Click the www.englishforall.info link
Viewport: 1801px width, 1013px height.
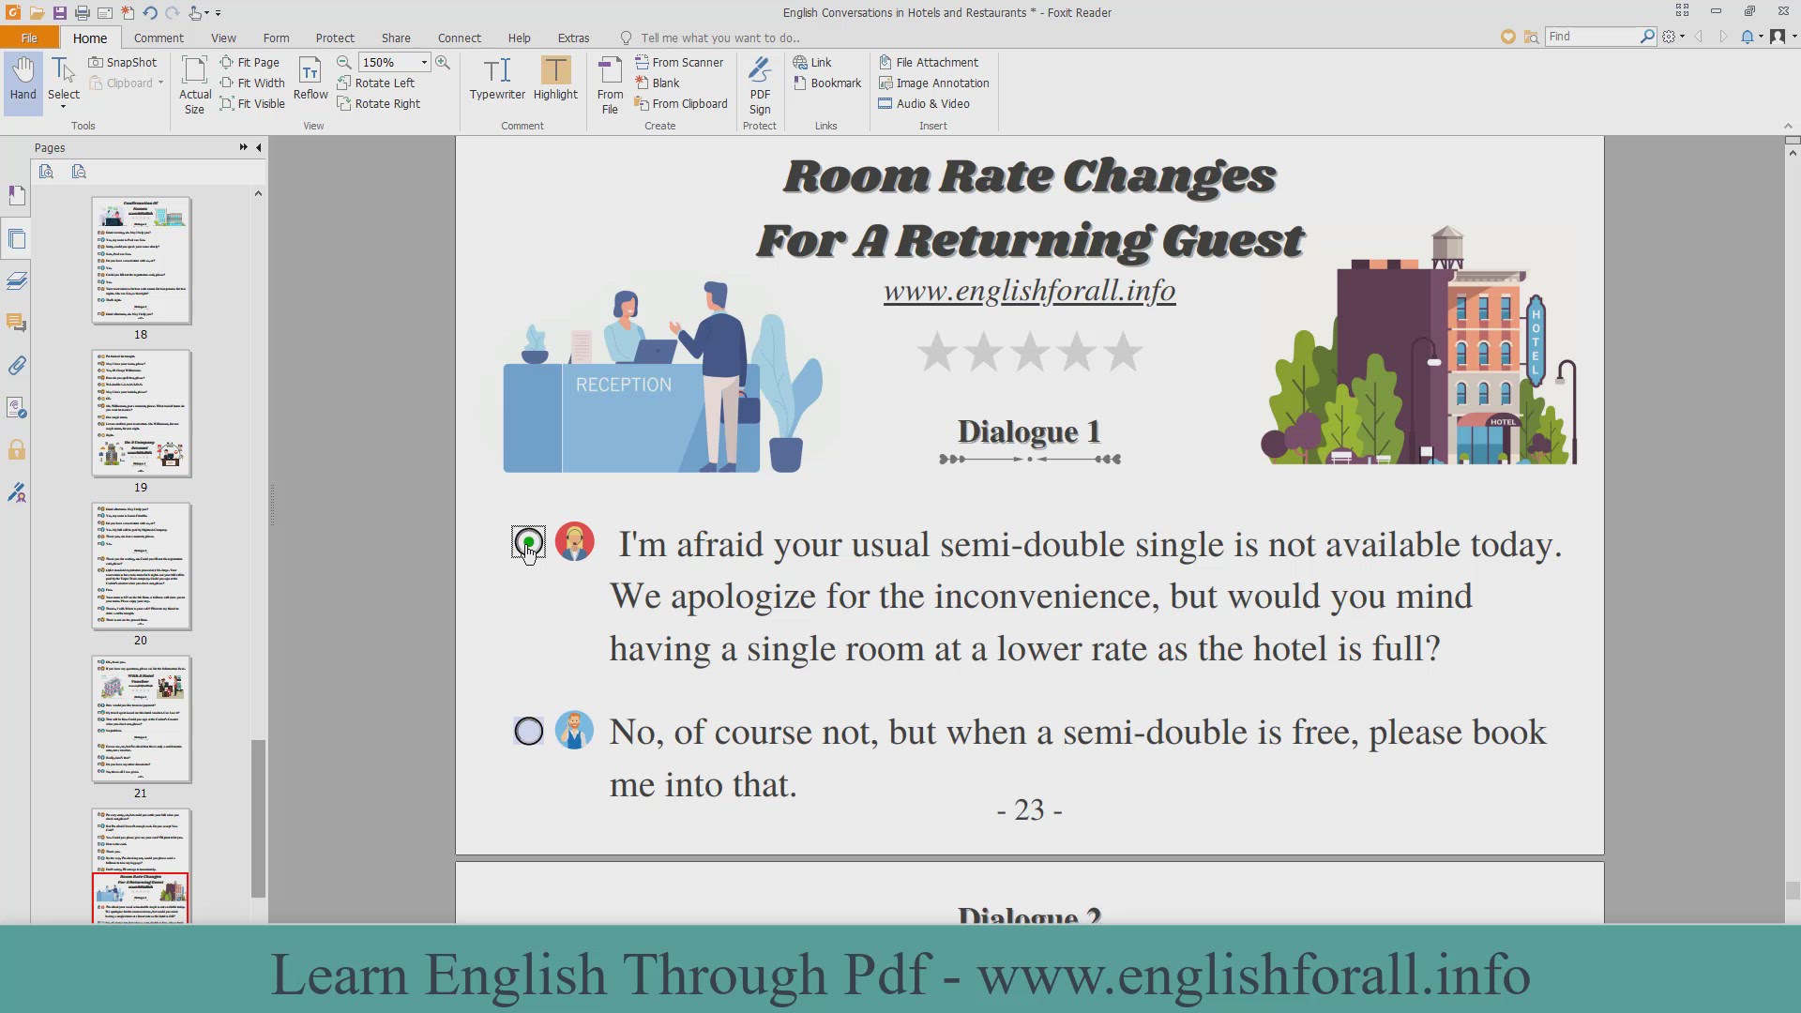[x=1029, y=292]
